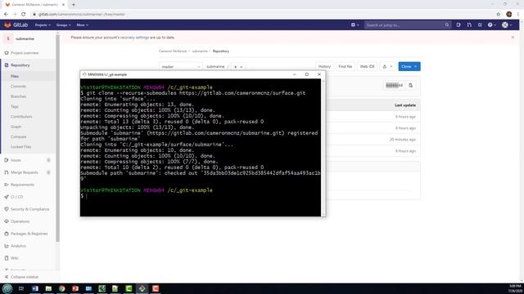This screenshot has height=294, width=524.
Task: Open Issues in the sidebar
Action: pos(16,160)
